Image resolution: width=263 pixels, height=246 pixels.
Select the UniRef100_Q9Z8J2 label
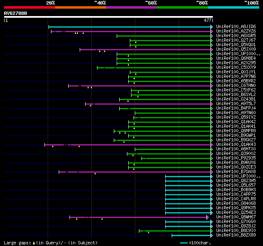click(x=236, y=226)
